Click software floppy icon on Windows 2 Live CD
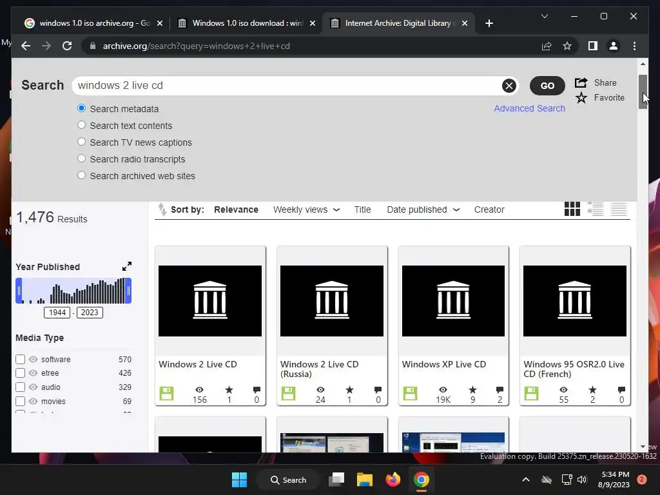This screenshot has width=660, height=495. [167, 394]
